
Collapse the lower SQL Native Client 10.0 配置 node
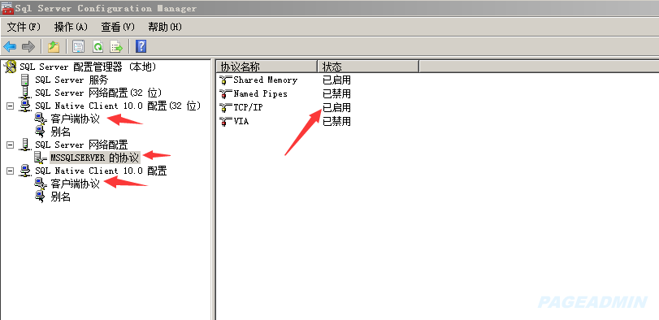coord(10,171)
